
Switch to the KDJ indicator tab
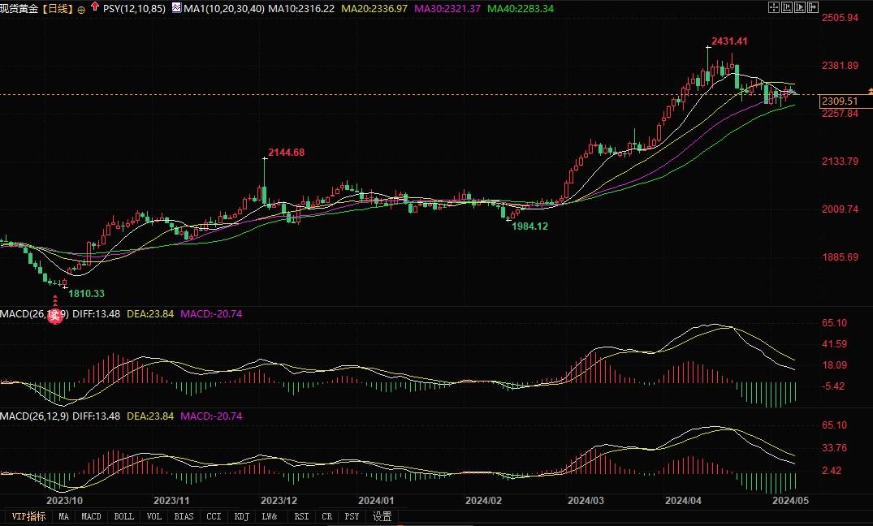point(241,515)
